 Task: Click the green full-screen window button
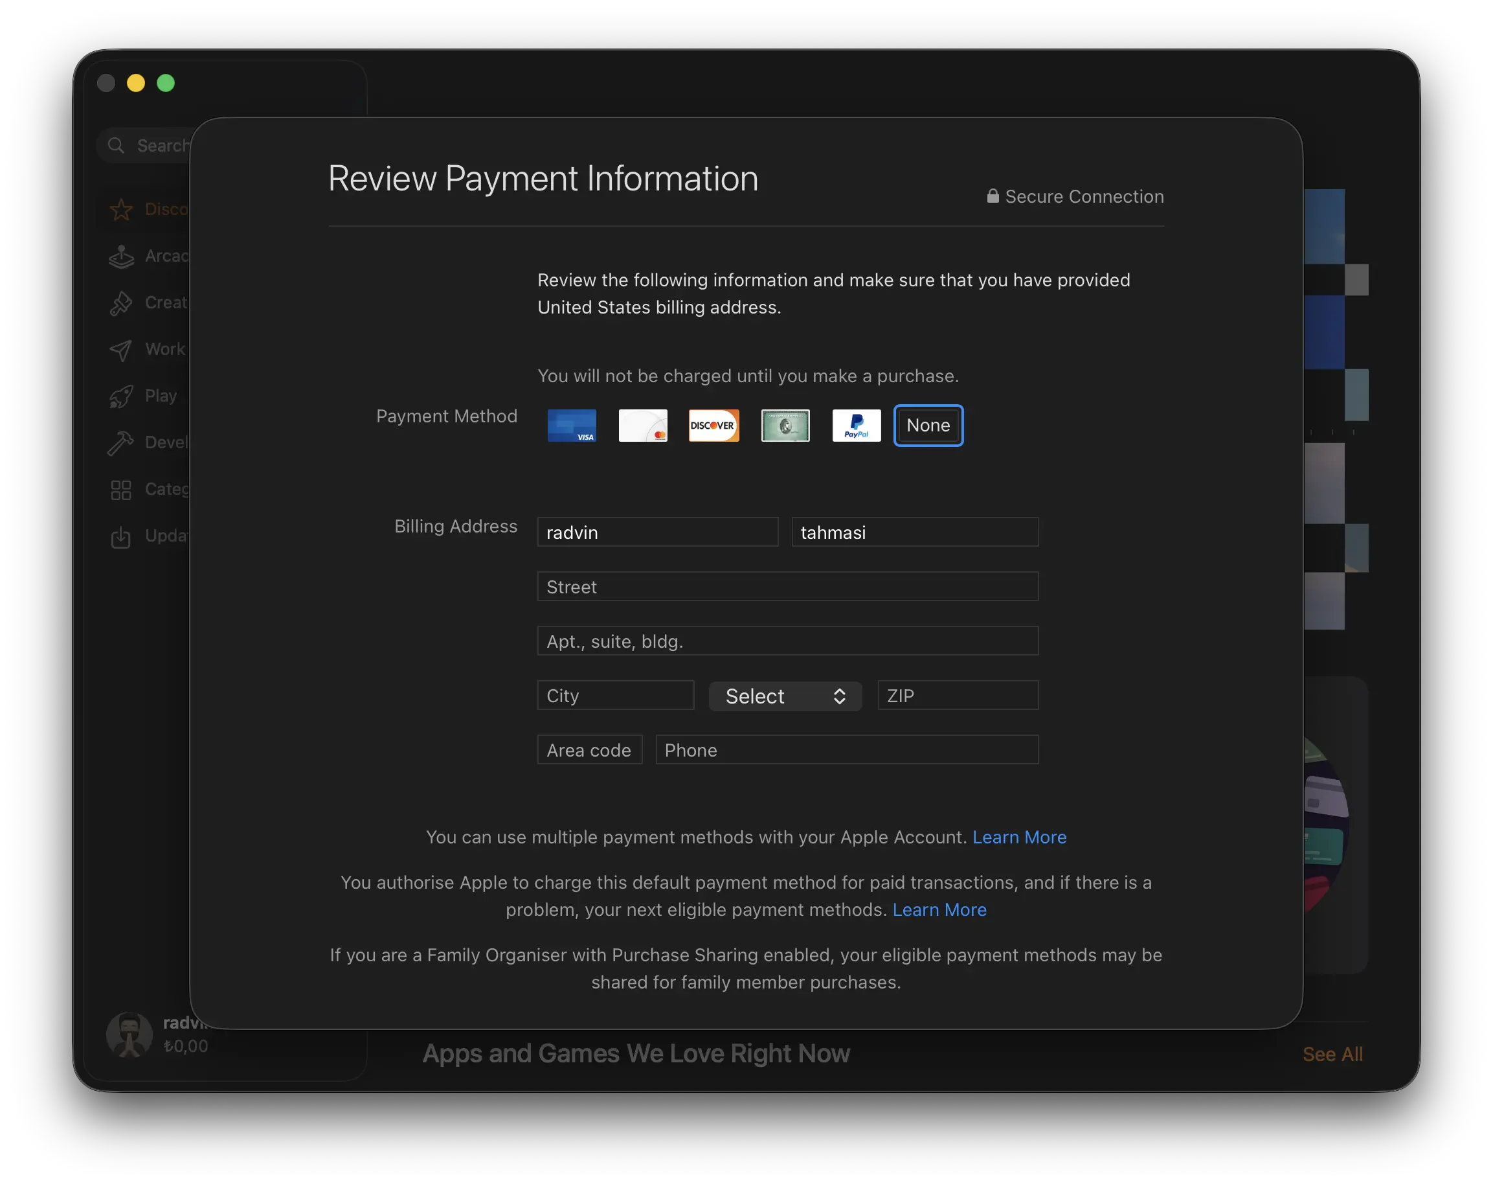click(166, 83)
